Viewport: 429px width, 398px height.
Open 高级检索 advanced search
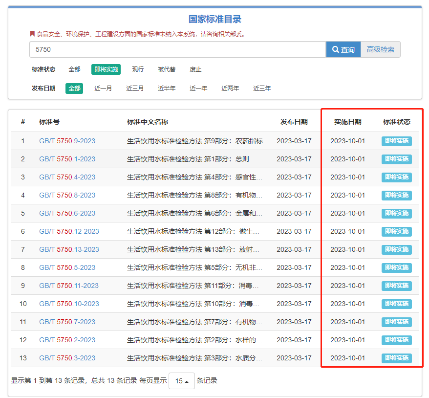click(x=381, y=49)
